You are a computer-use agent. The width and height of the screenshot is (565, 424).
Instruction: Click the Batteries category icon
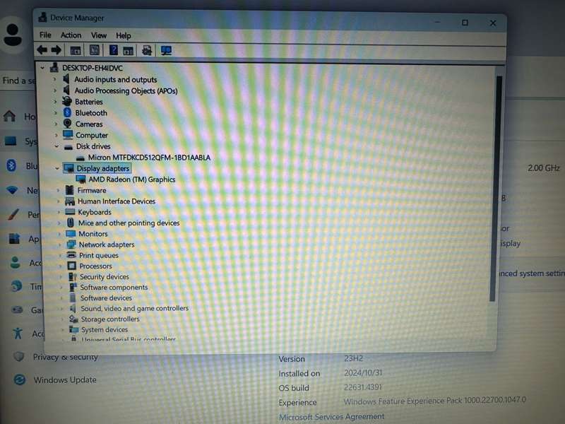[x=67, y=101]
